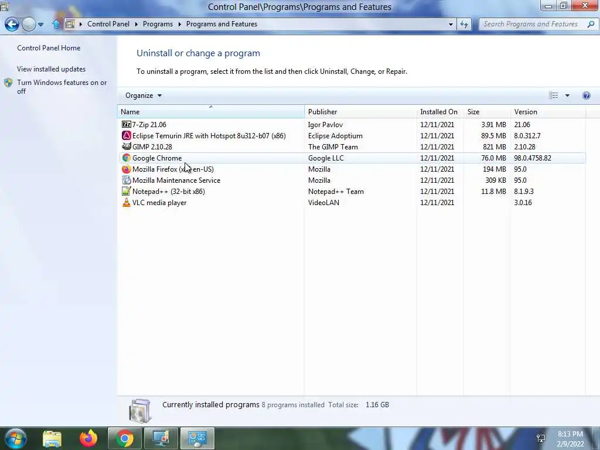Sort by the Installed On column header
Screen dimensions: 600x450
tap(439, 112)
